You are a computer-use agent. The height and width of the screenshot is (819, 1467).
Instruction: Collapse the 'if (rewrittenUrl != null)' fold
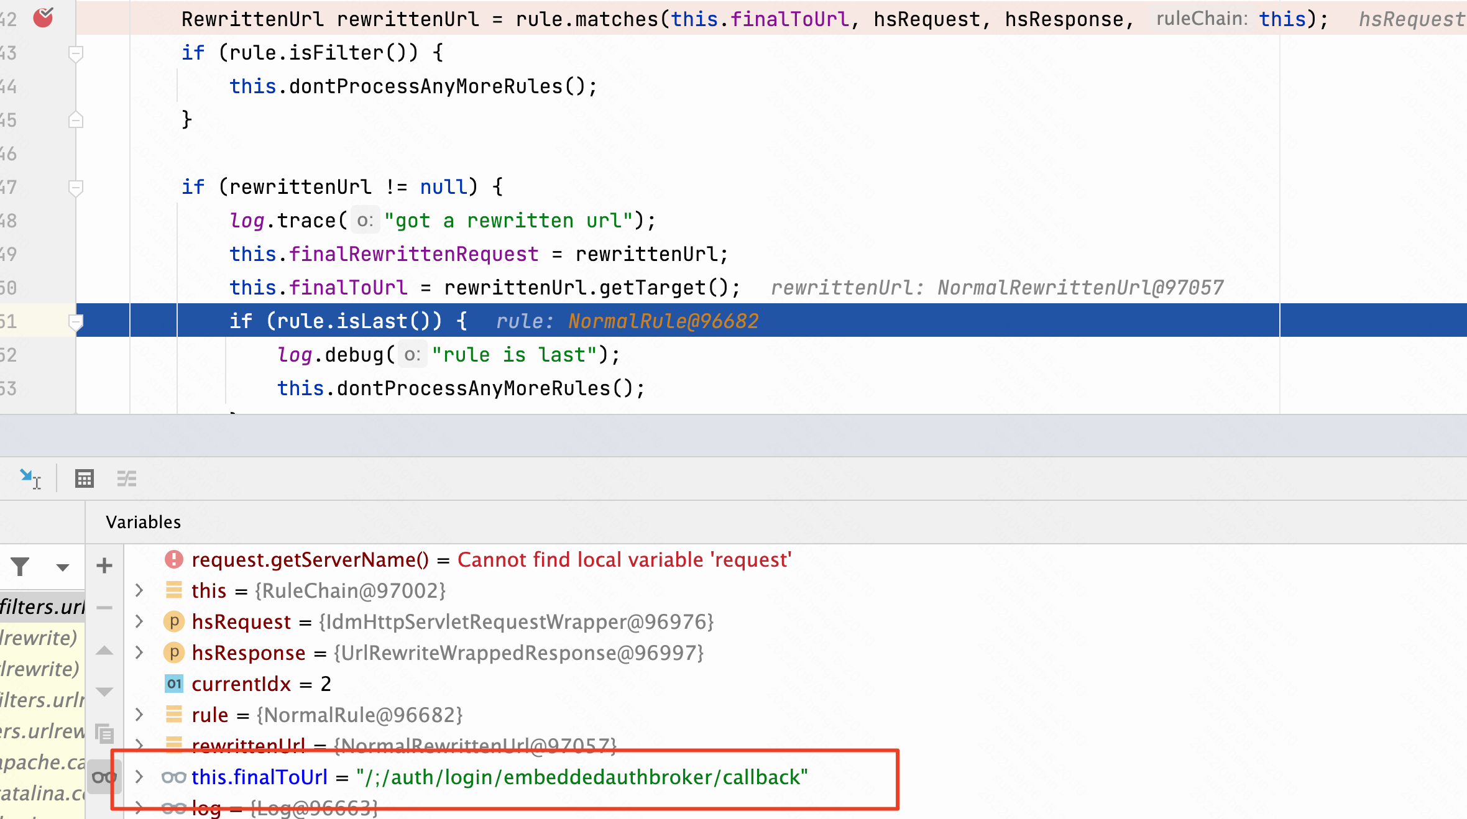pyautogui.click(x=75, y=187)
